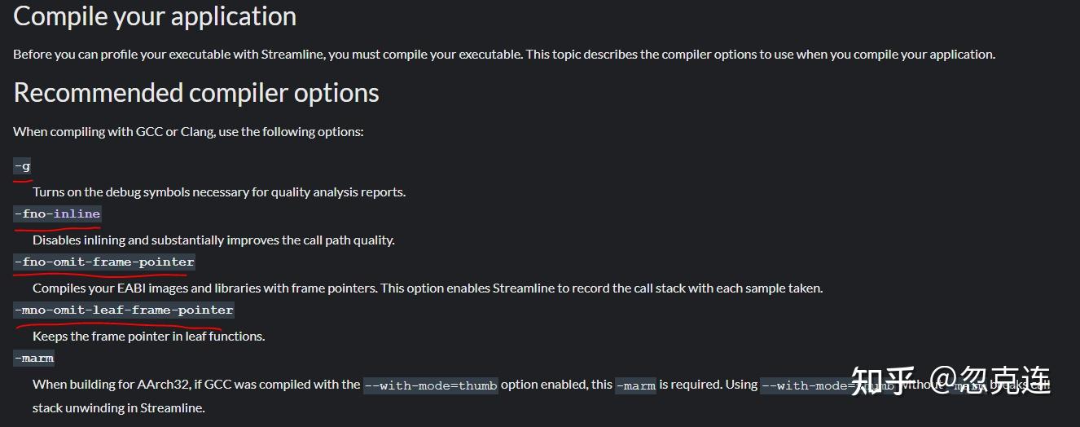Image resolution: width=1080 pixels, height=427 pixels.
Task: Select the -marm option term heading its own line
Action: tap(34, 358)
